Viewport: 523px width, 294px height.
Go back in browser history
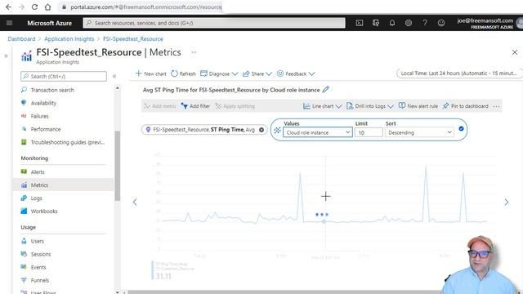point(8,7)
